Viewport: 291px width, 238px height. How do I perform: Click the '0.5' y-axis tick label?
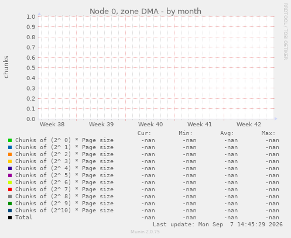31,68
